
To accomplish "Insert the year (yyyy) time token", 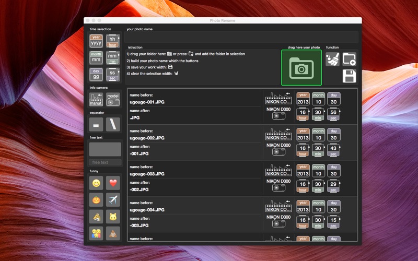I will (96, 41).
